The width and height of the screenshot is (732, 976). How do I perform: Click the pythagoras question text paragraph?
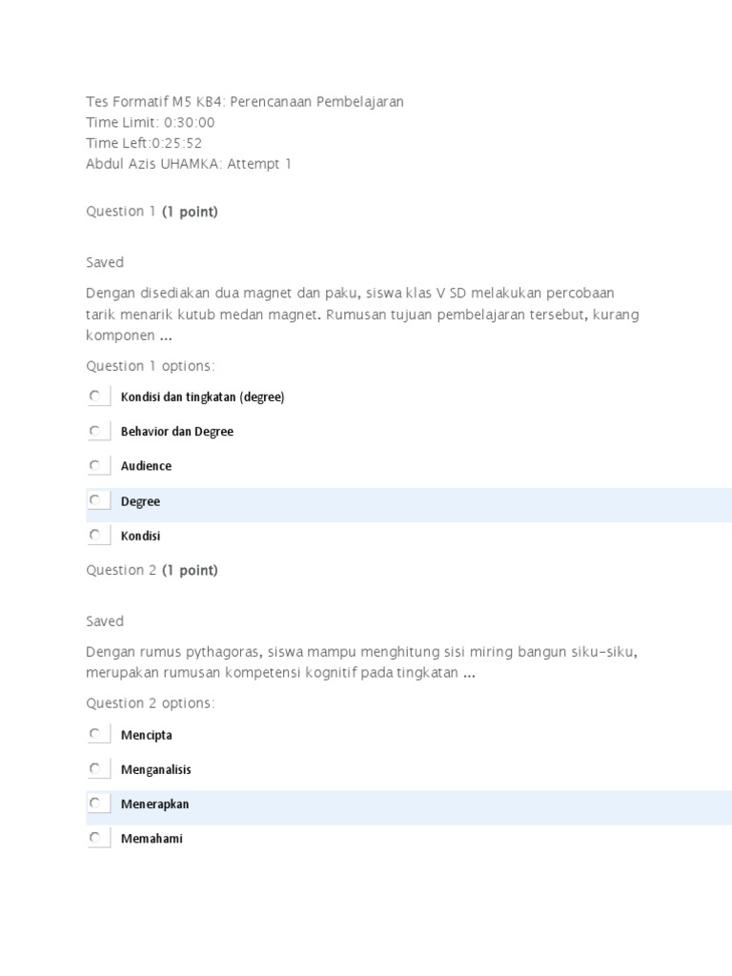point(361,662)
